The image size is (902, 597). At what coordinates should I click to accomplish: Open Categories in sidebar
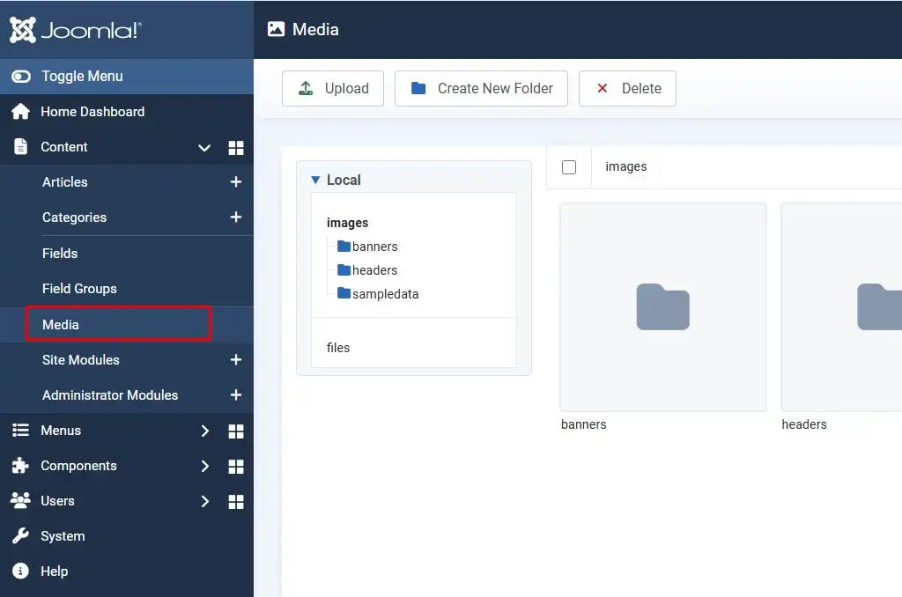tap(74, 217)
